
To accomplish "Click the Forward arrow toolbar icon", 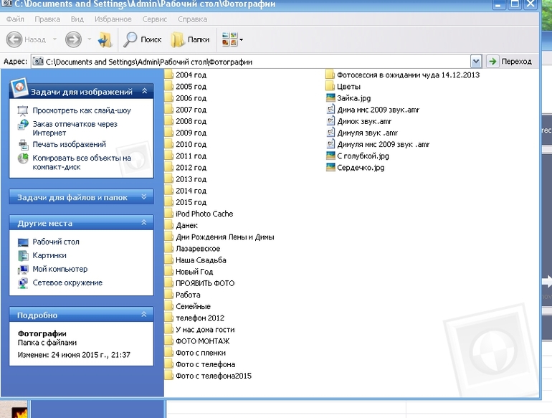I will tap(73, 39).
